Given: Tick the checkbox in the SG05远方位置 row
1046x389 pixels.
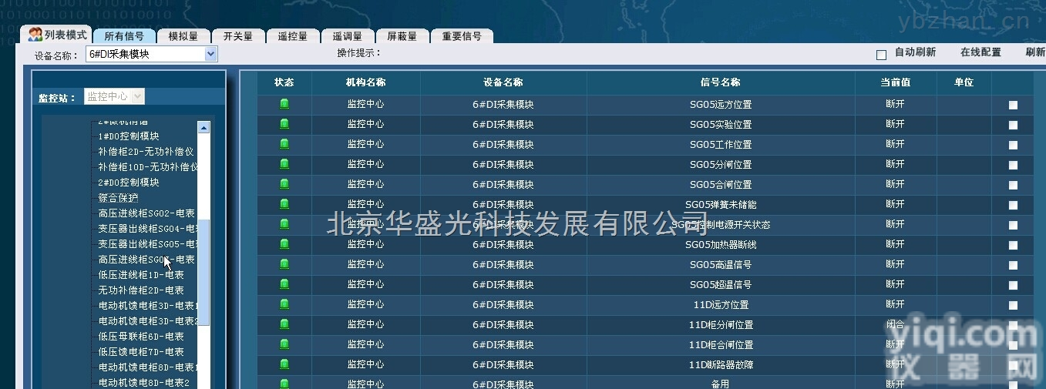Looking at the screenshot, I should click(1013, 105).
